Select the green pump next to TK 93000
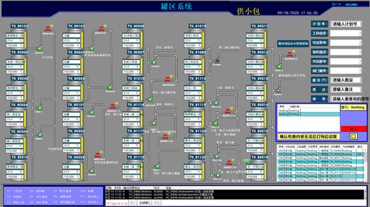Viewport: 370px width, 207px height. [39, 48]
